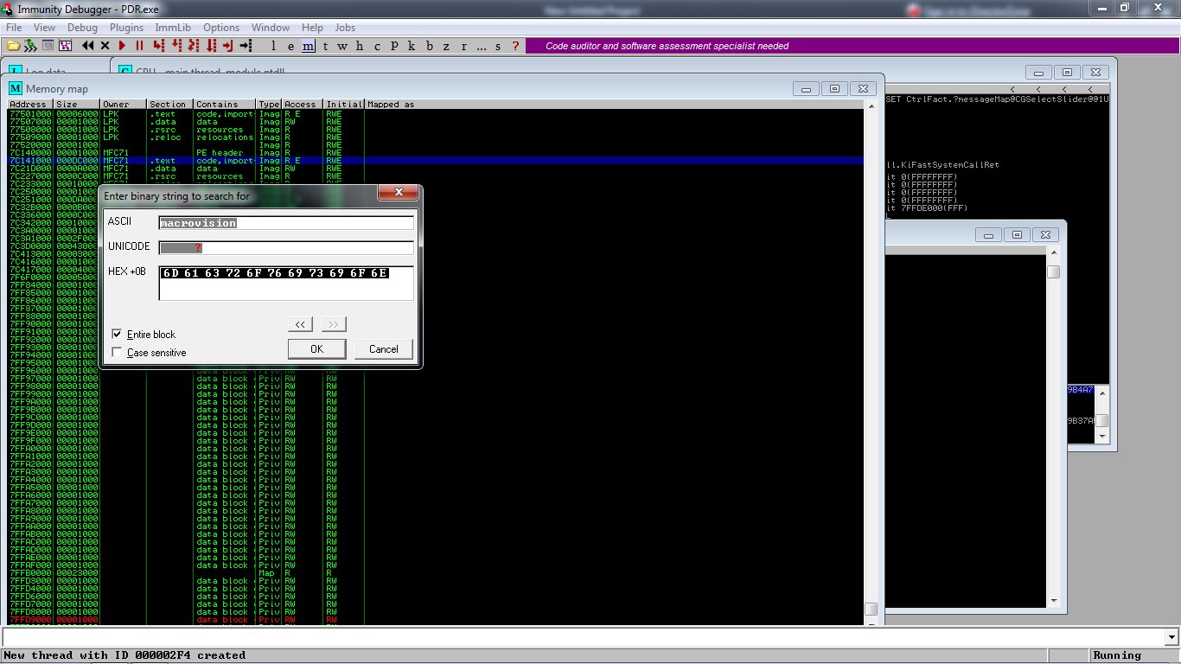
Task: Open the Window menu
Action: pos(271,28)
